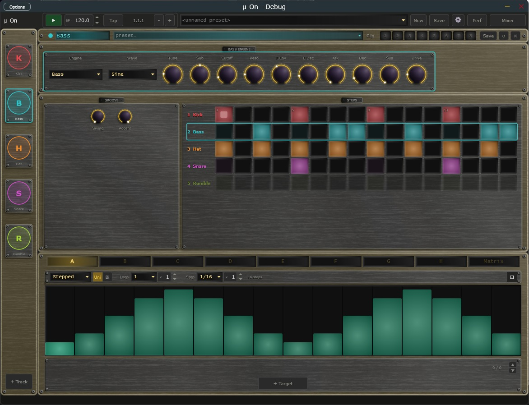Click the last modulator step bar
Viewport: 529px width, 405px height.
click(506, 344)
